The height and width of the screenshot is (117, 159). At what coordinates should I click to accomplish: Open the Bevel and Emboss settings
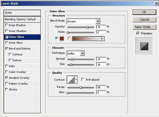coord(20,49)
